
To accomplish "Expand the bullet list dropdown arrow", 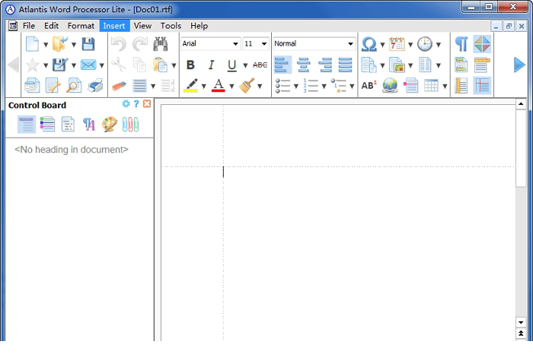I will (295, 86).
